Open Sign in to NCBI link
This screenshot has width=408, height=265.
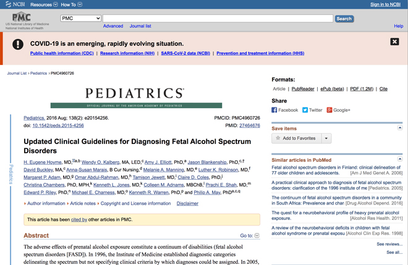click(385, 4)
